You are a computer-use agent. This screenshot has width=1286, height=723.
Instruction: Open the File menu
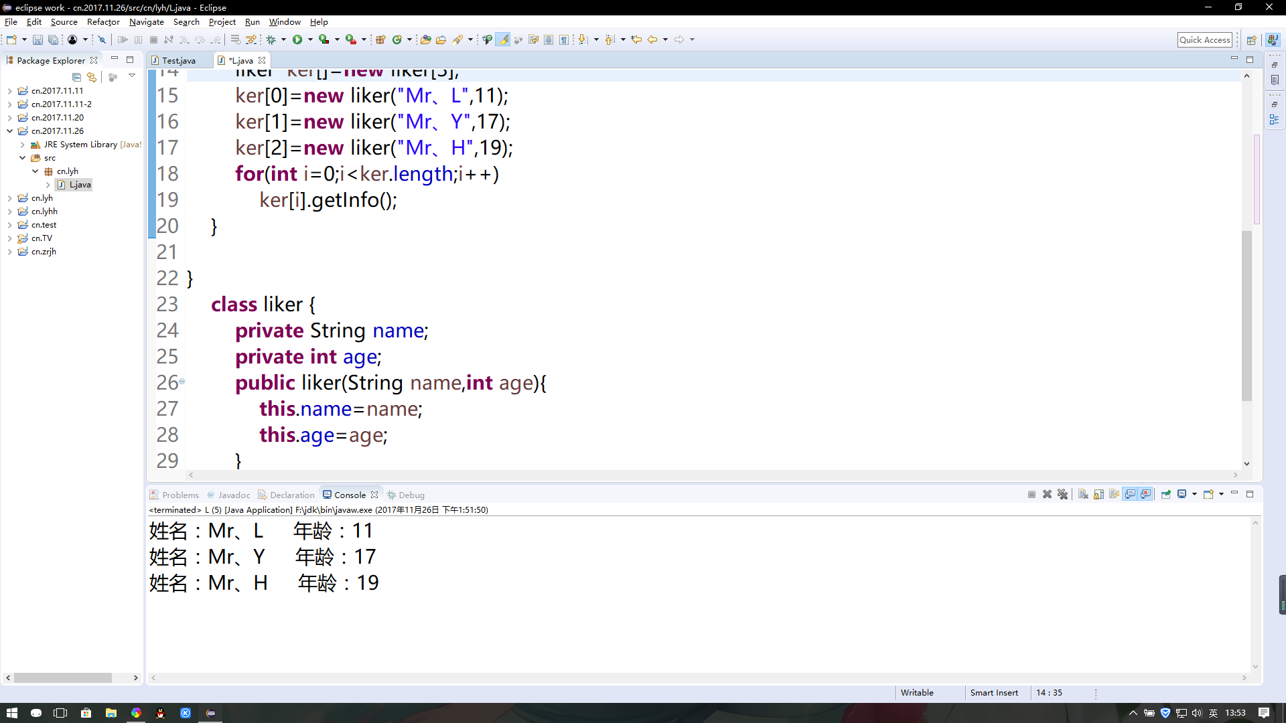tap(11, 22)
